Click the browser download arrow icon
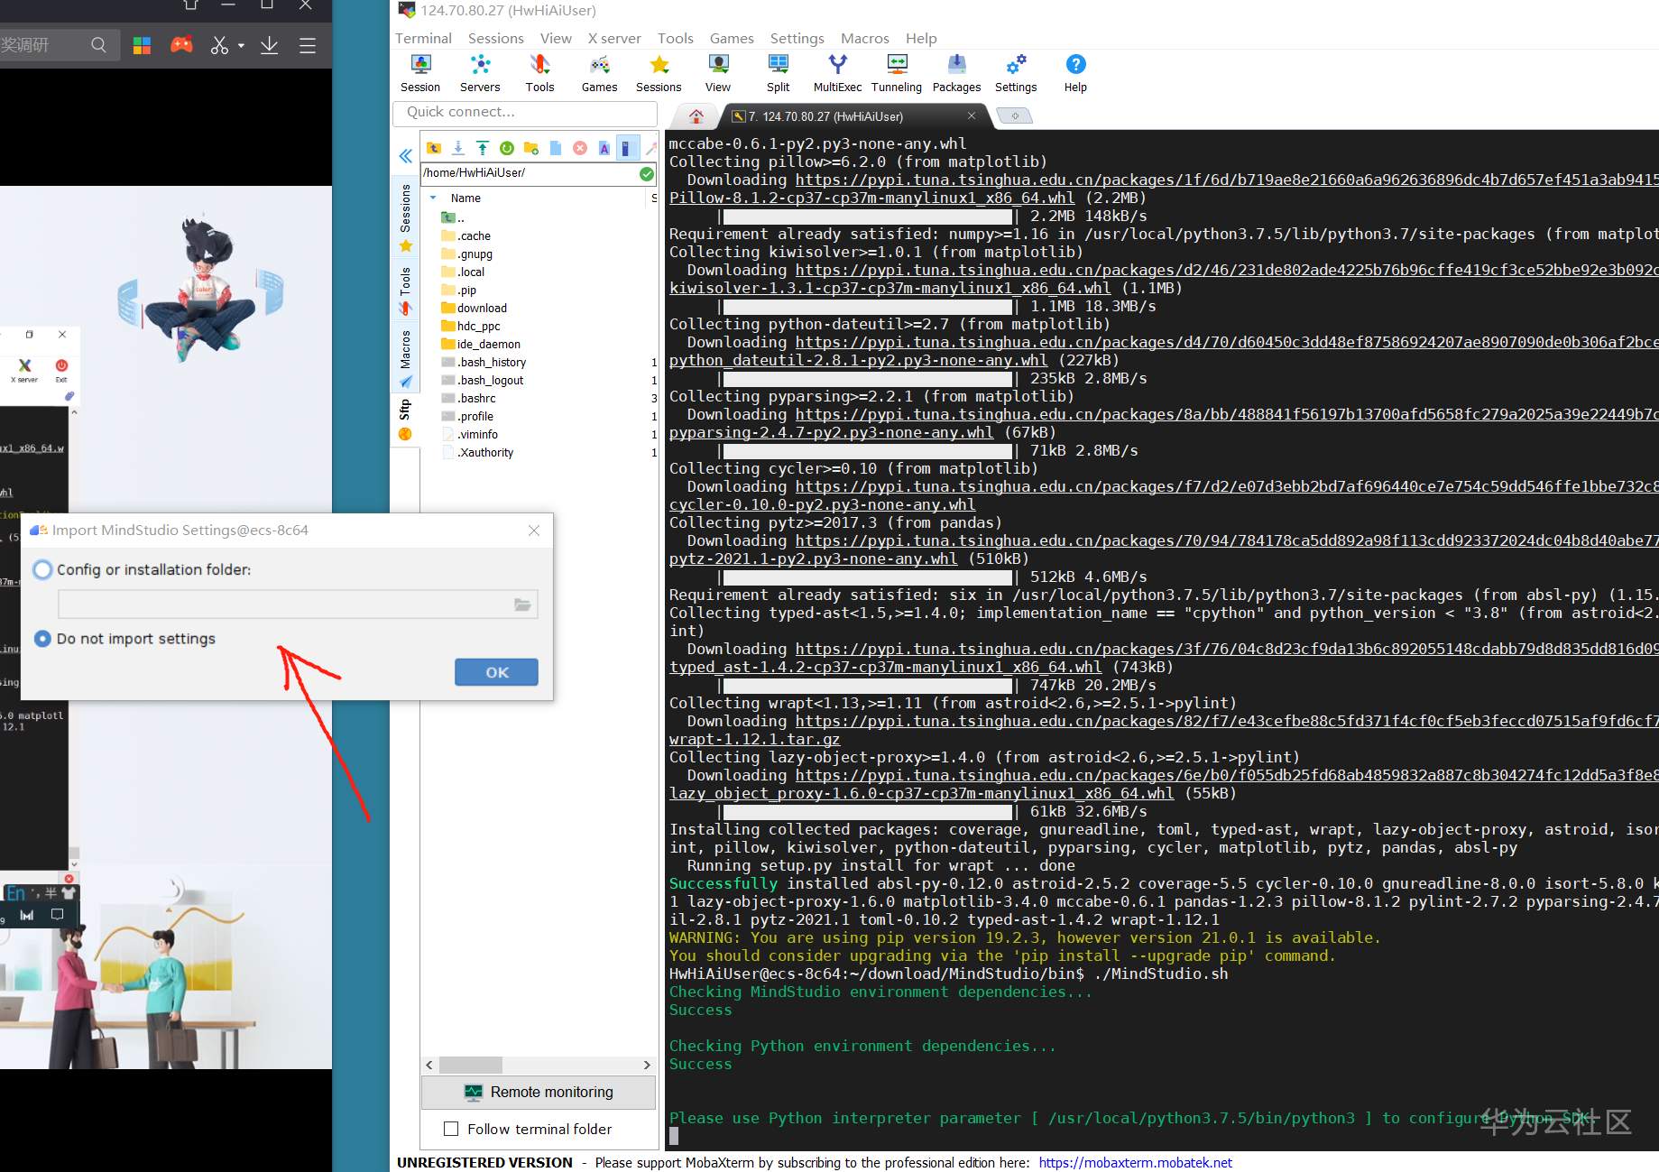Screen dimensions: 1659x1172 [x=269, y=44]
